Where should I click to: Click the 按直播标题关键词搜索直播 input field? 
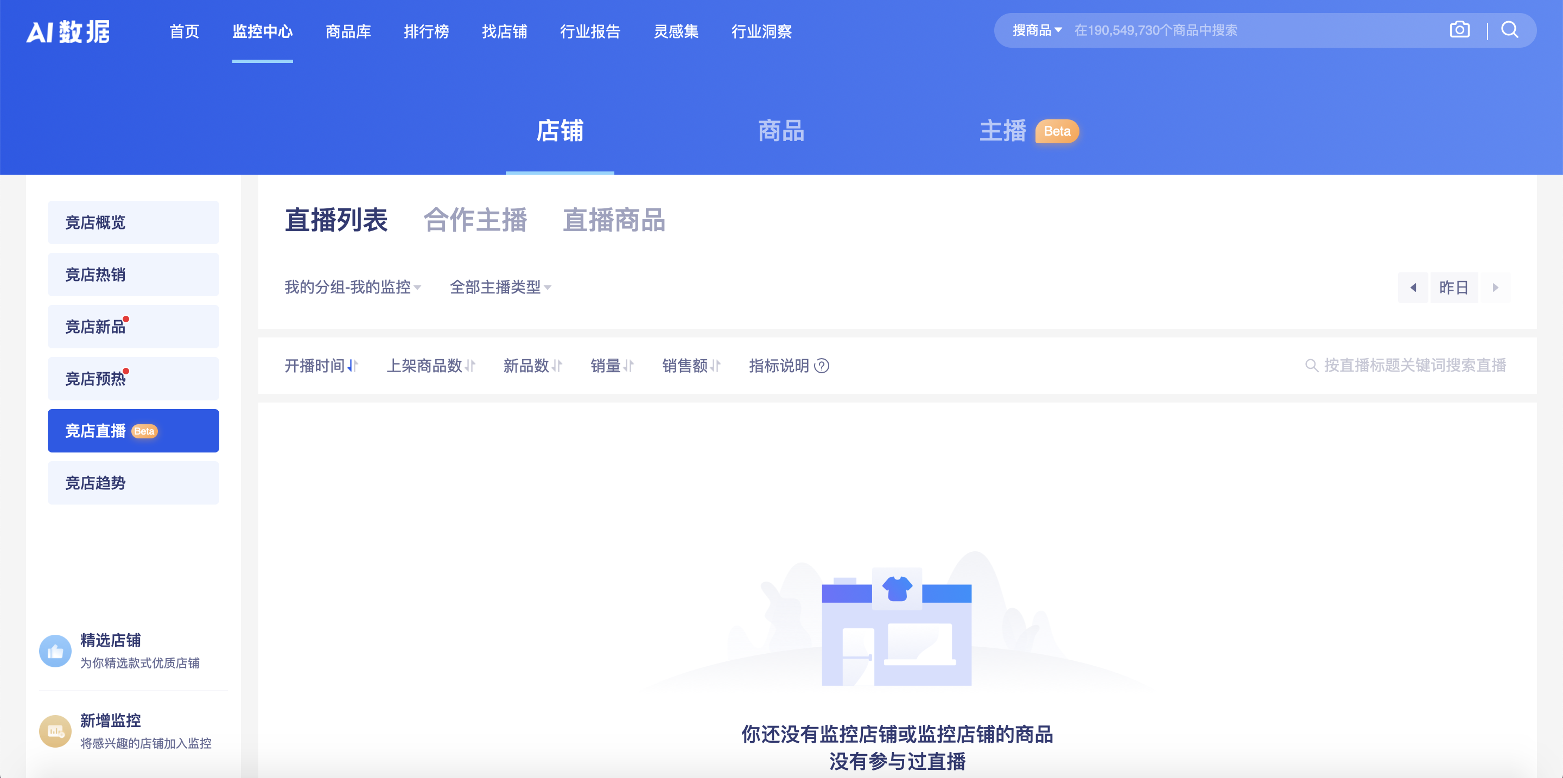click(1414, 366)
